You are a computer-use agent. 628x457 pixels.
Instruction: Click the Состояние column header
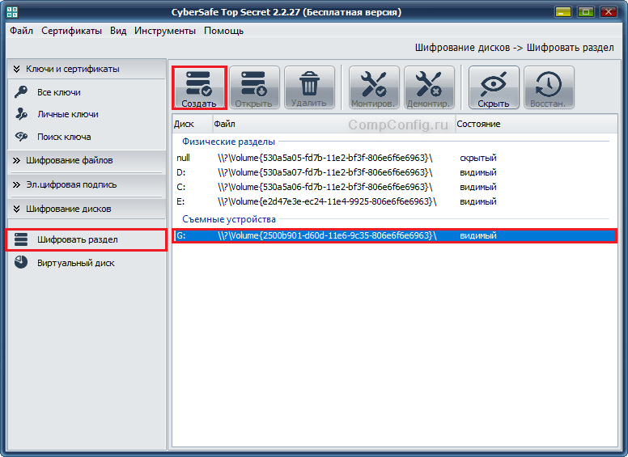tap(537, 124)
